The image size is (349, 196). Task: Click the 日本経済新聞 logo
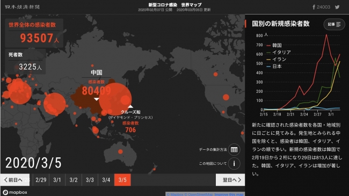coord(22,7)
